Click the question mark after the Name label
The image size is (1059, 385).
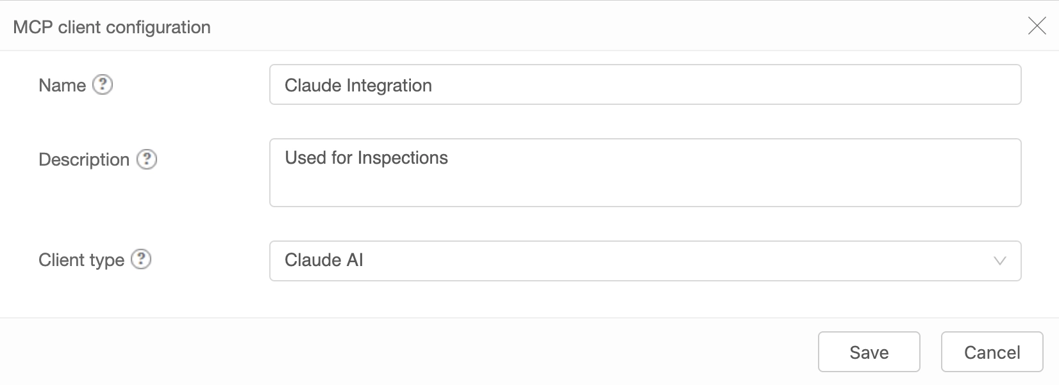coord(104,84)
